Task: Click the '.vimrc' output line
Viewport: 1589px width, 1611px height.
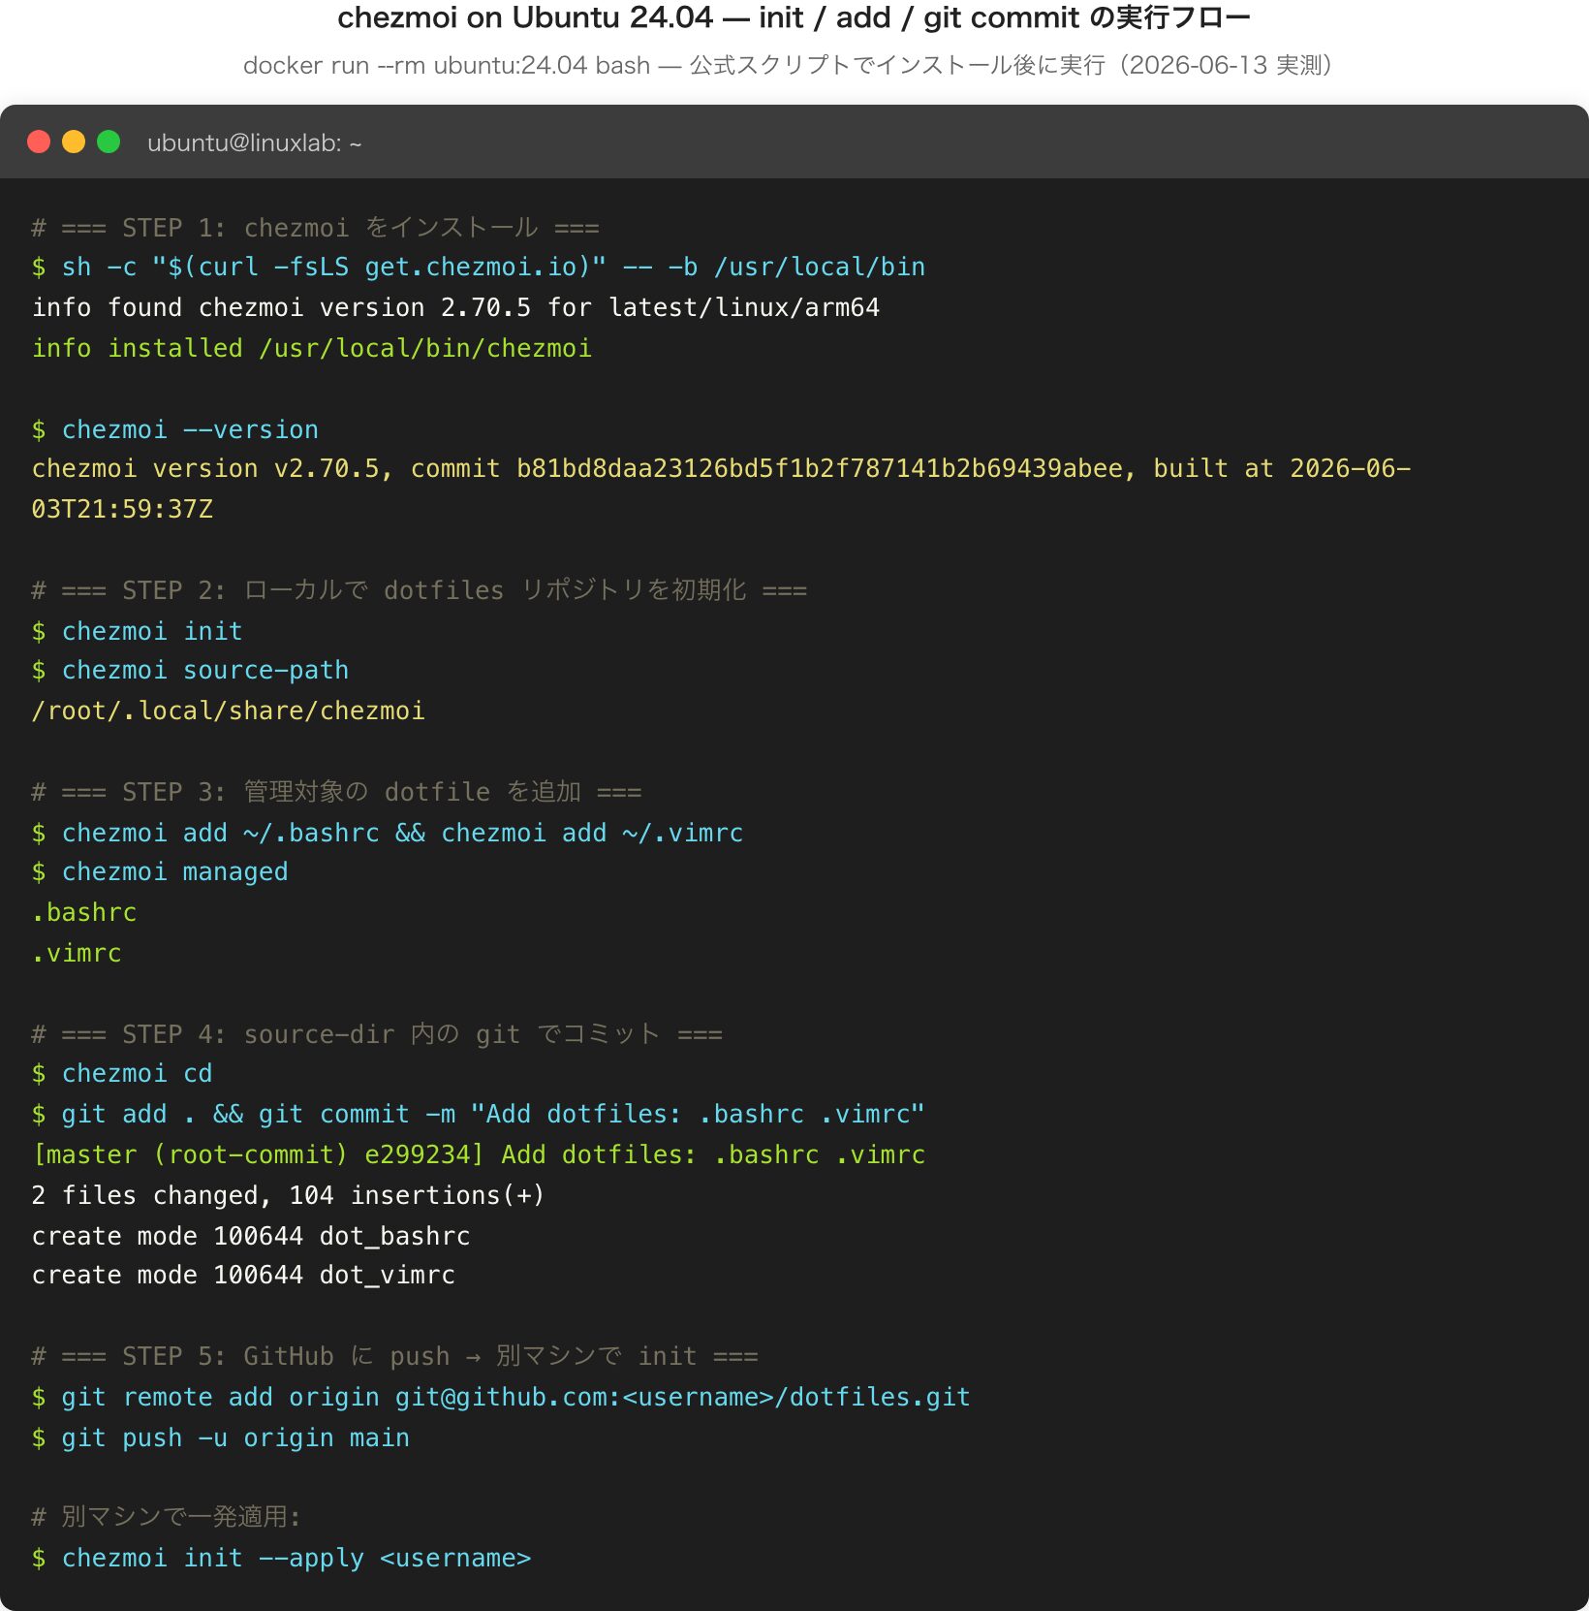Action: [77, 954]
